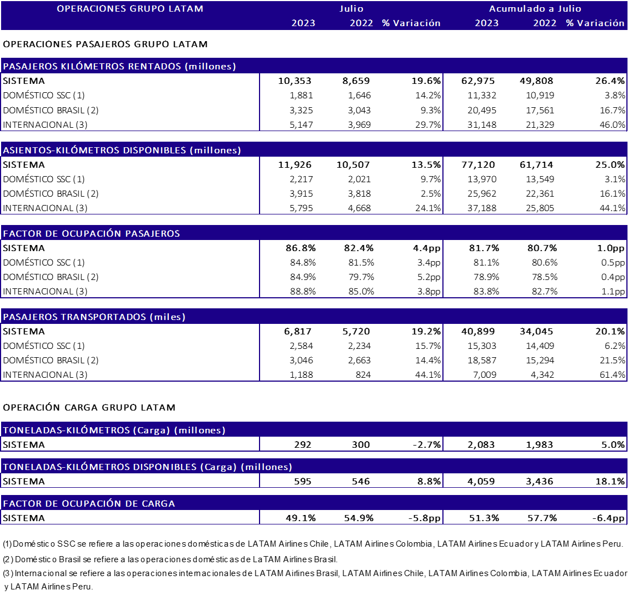Select the 18.1% variation cell
628x595 pixels.
click(x=610, y=481)
